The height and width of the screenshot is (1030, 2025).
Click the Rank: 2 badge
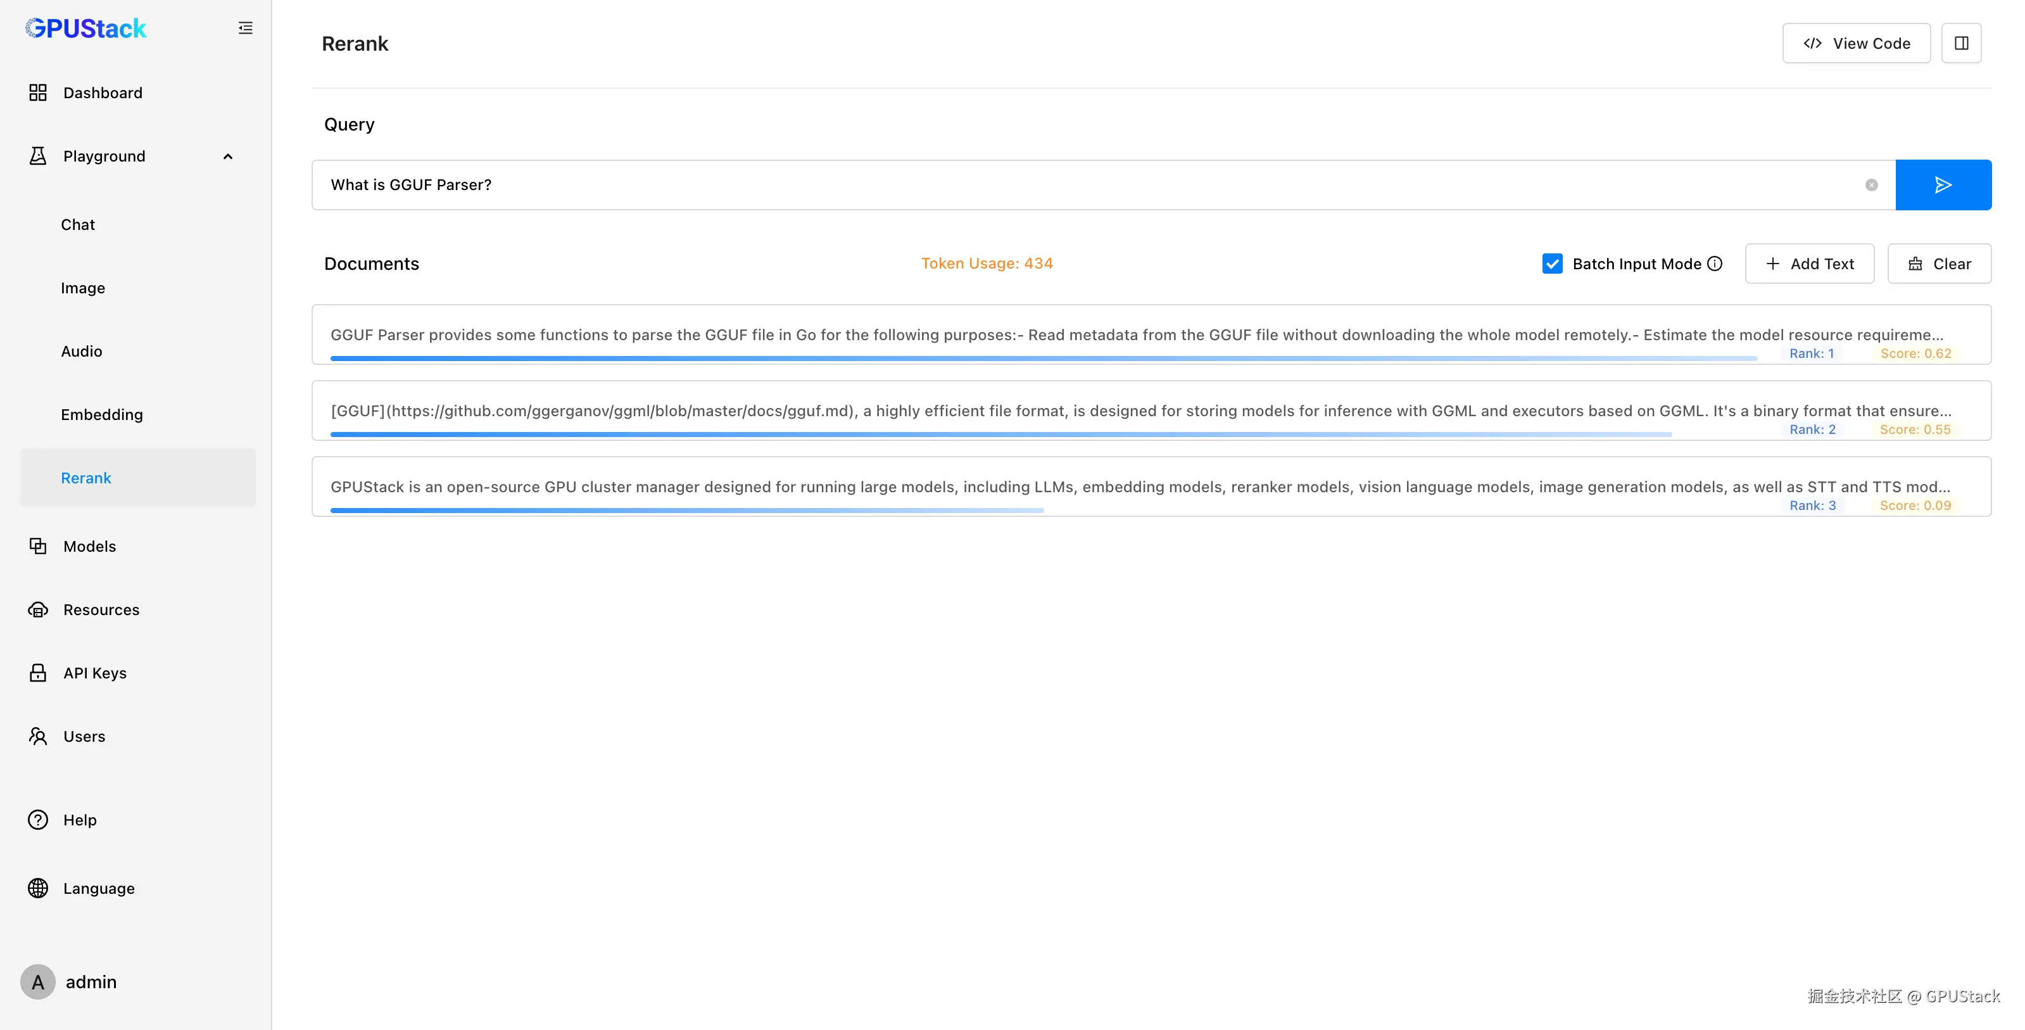(1812, 429)
